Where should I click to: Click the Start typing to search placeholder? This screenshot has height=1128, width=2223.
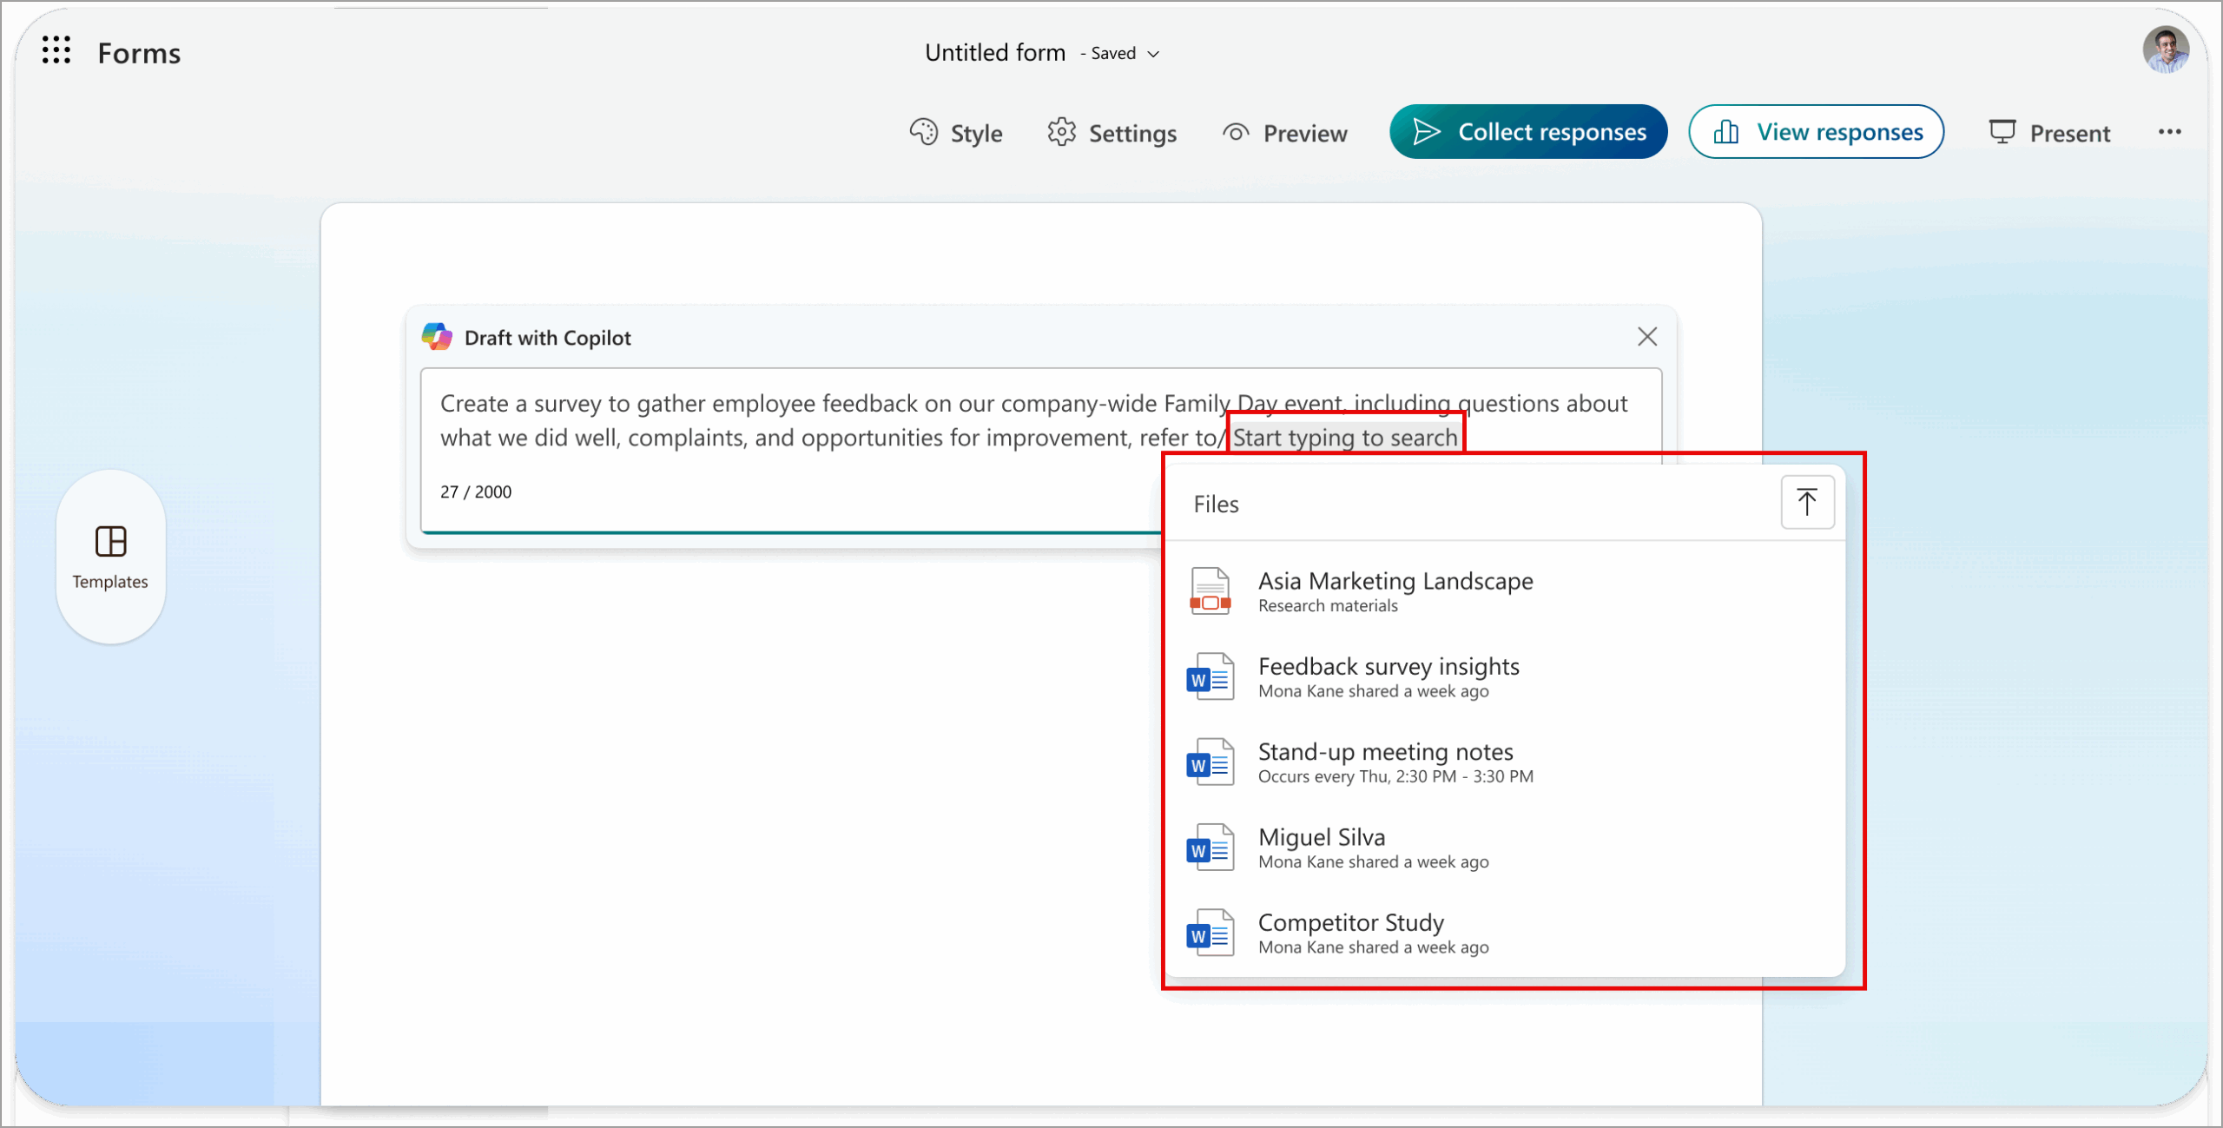coord(1344,438)
